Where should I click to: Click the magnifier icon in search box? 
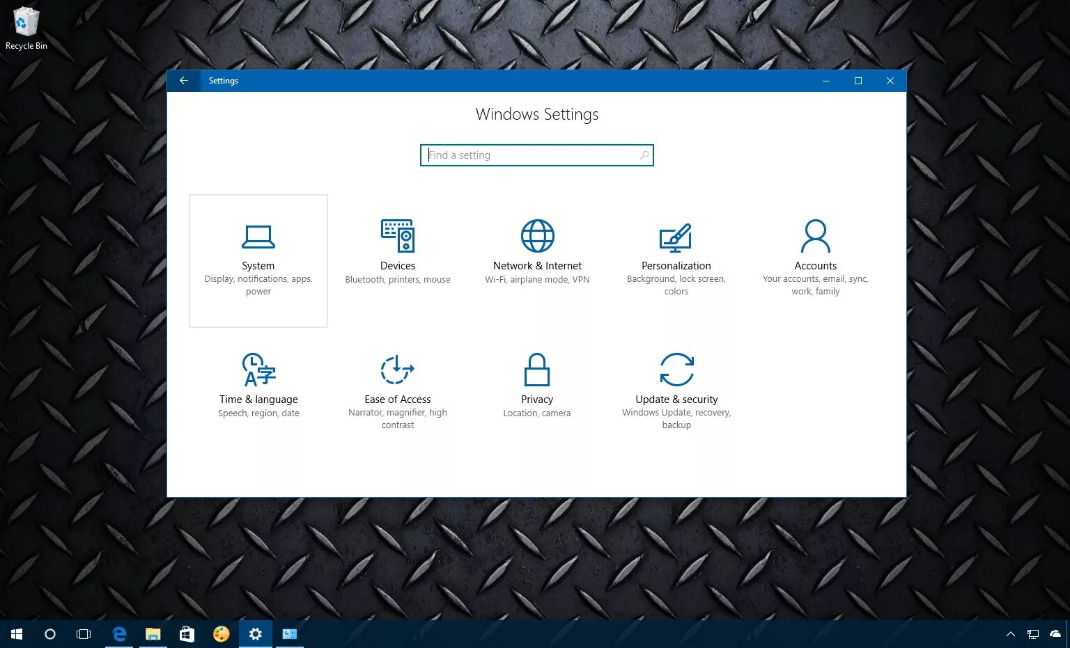[x=644, y=155]
